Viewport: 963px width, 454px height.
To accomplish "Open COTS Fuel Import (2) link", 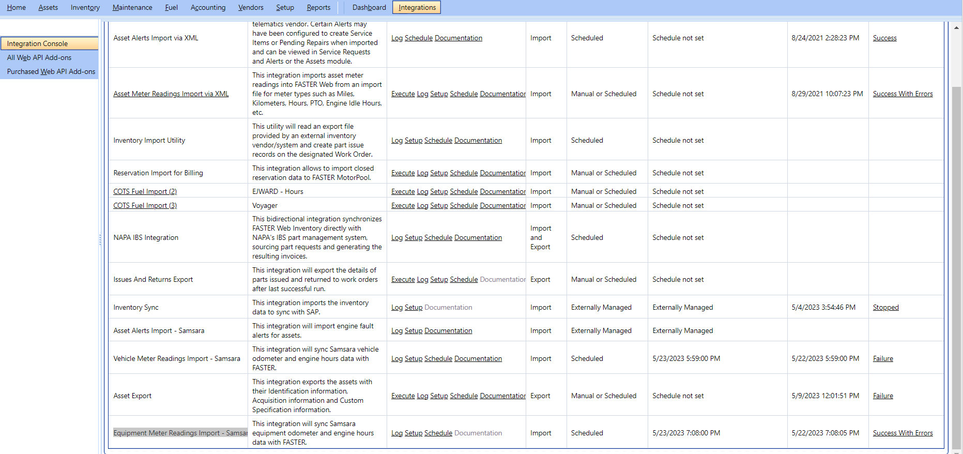I will coord(145,191).
